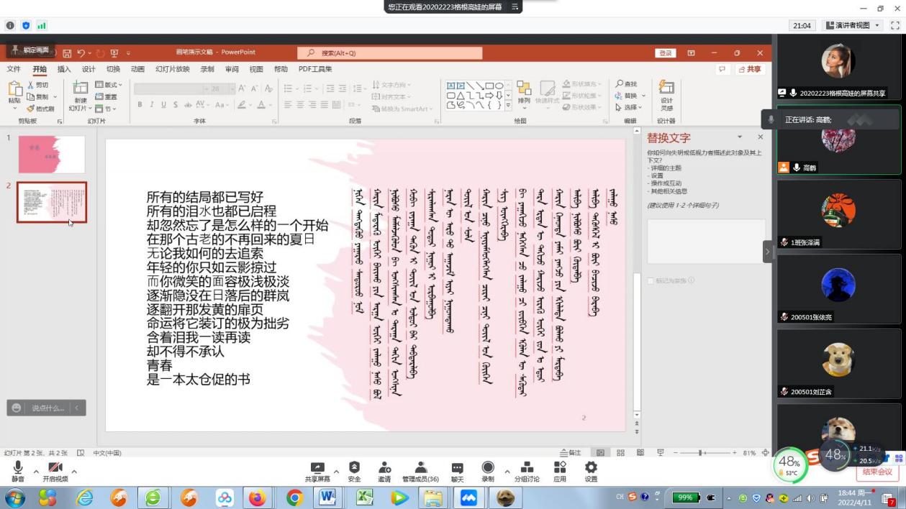Click the 共享屏幕 share screen icon
Screen dimensions: 906x509
[x=317, y=468]
